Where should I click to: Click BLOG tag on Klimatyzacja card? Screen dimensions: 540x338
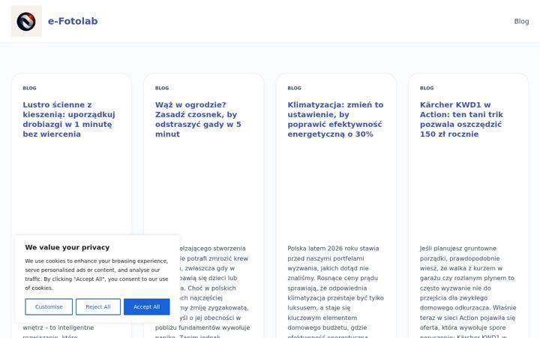(x=295, y=88)
